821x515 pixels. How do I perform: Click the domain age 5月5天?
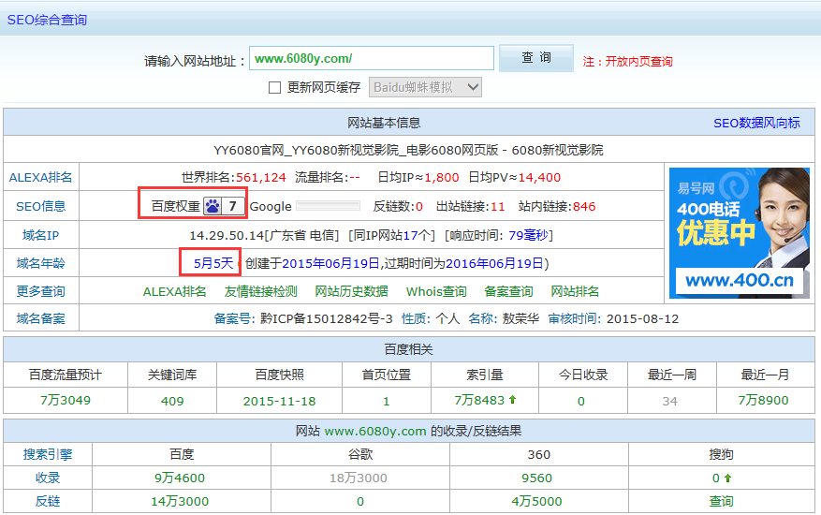[213, 263]
